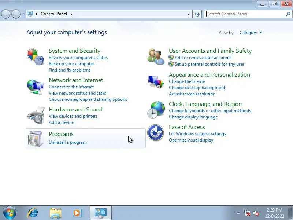
Task: Click the refresh button beside address bar
Action: point(197,14)
